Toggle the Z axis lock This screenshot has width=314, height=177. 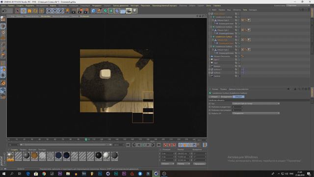pyautogui.click(x=61, y=11)
